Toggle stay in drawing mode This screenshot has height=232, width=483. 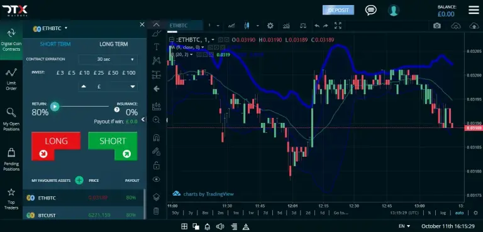point(157,151)
